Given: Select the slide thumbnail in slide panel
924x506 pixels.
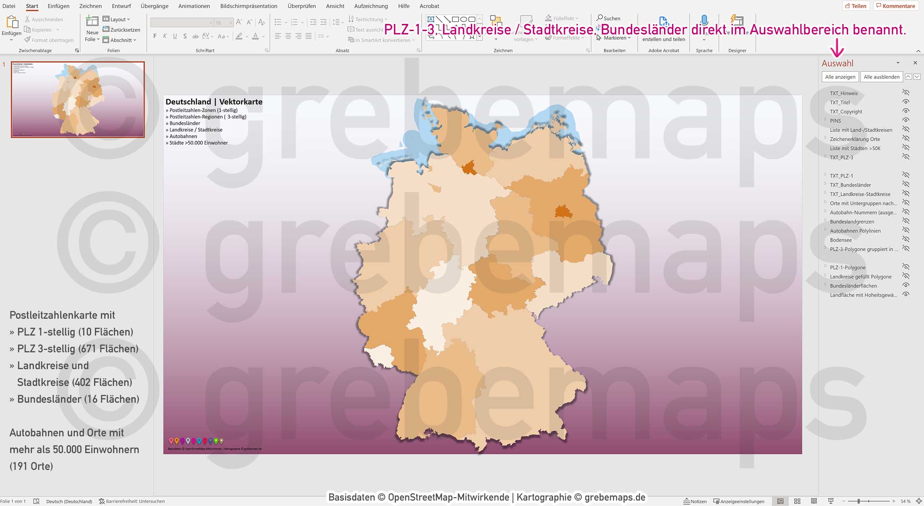Looking at the screenshot, I should pos(77,99).
